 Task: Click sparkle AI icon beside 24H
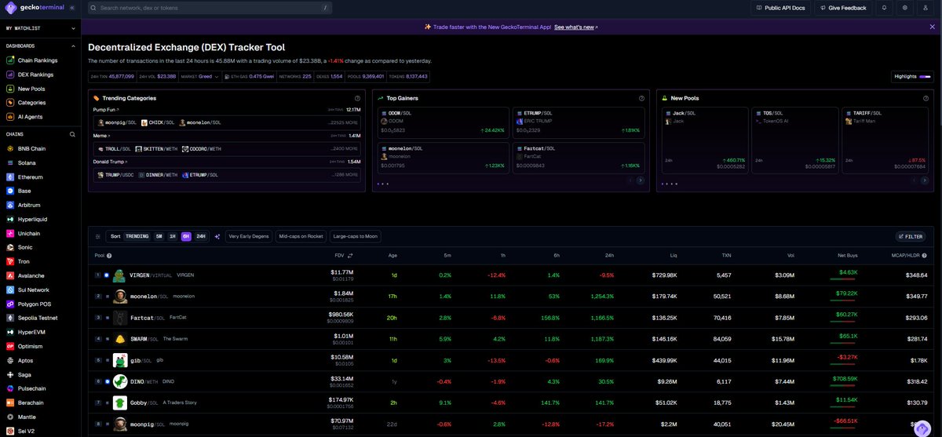217,236
